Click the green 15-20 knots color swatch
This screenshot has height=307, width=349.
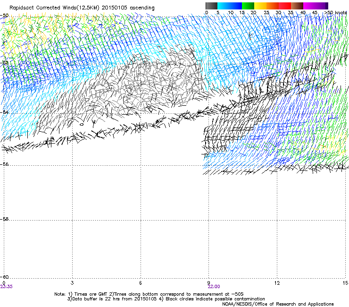(x=248, y=6)
